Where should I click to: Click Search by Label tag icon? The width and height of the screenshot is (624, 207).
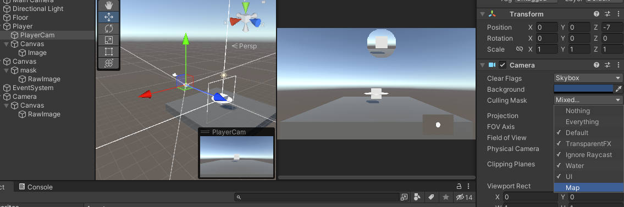(431, 197)
